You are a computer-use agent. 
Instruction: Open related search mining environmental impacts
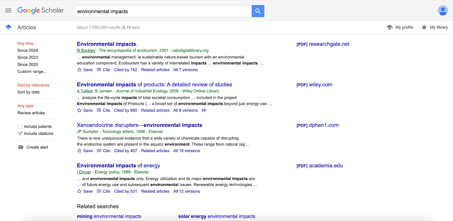[109, 216]
